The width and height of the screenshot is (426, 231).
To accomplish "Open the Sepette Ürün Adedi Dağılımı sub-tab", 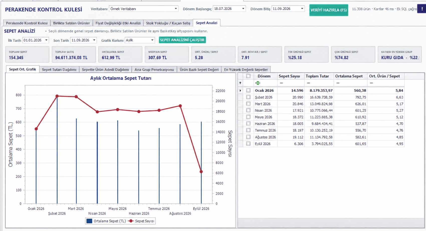I will [x=105, y=69].
